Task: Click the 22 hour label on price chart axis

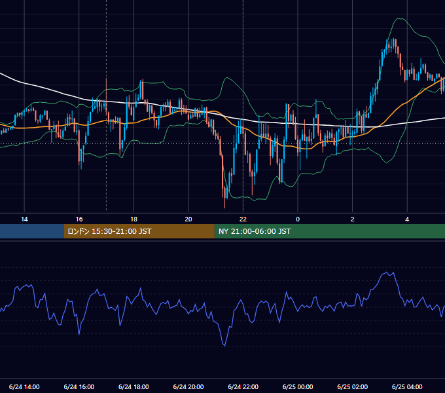Action: (x=243, y=219)
